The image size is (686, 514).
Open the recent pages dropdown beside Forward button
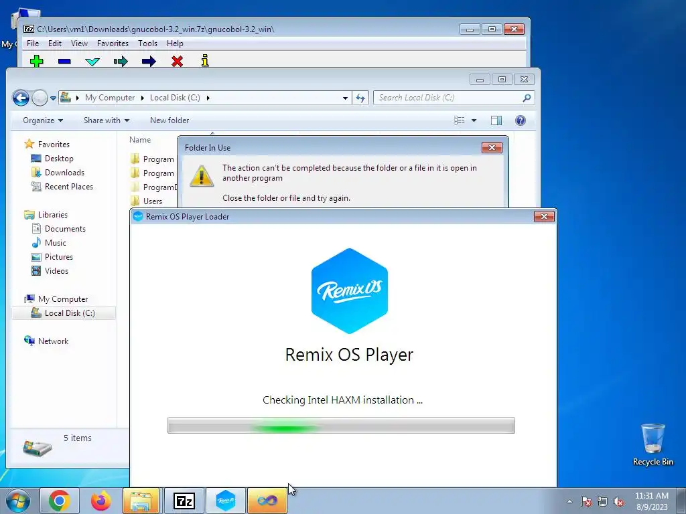pos(53,98)
